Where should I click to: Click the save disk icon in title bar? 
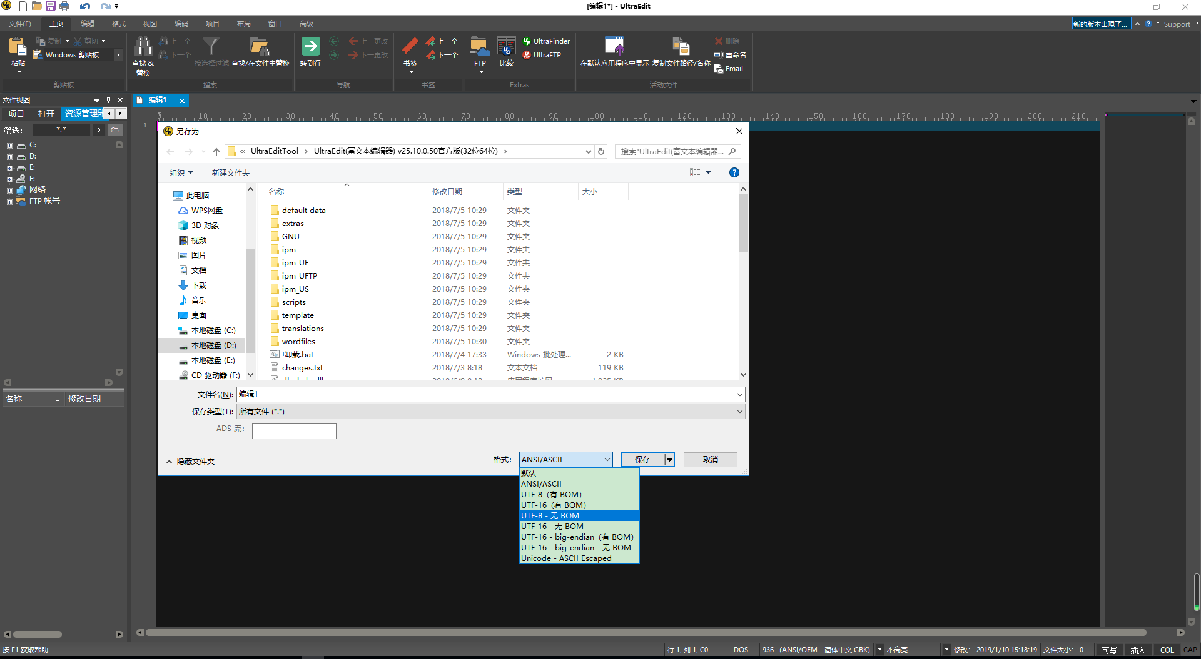click(51, 6)
